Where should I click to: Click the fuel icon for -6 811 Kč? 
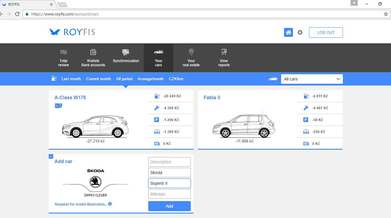(306, 96)
